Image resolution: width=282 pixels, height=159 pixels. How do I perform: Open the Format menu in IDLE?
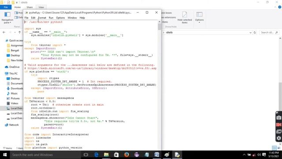pyautogui.click(x=42, y=18)
